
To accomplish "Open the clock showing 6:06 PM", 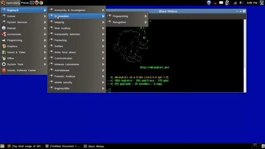I will pos(252,3).
